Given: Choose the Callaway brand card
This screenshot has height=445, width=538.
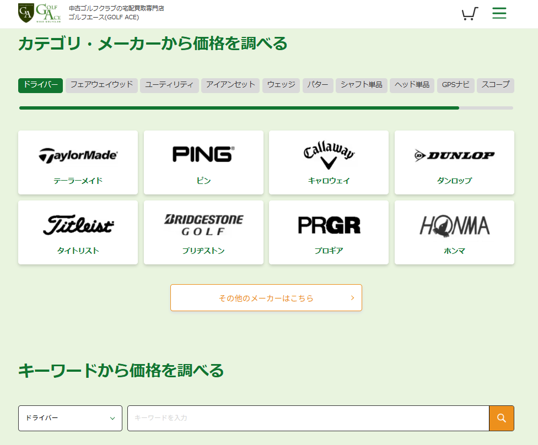Looking at the screenshot, I should [329, 162].
